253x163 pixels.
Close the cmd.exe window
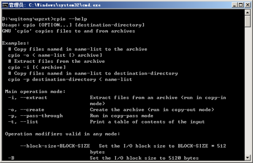click(x=248, y=5)
